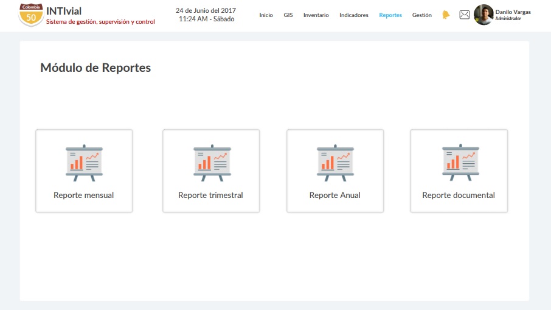Open the Reporte Anual label
The height and width of the screenshot is (310, 551).
(x=335, y=196)
